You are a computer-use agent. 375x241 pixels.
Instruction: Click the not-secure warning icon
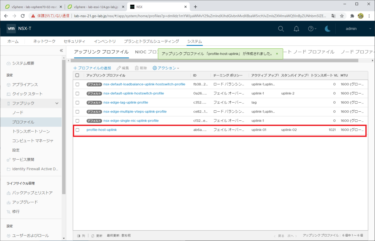33,16
